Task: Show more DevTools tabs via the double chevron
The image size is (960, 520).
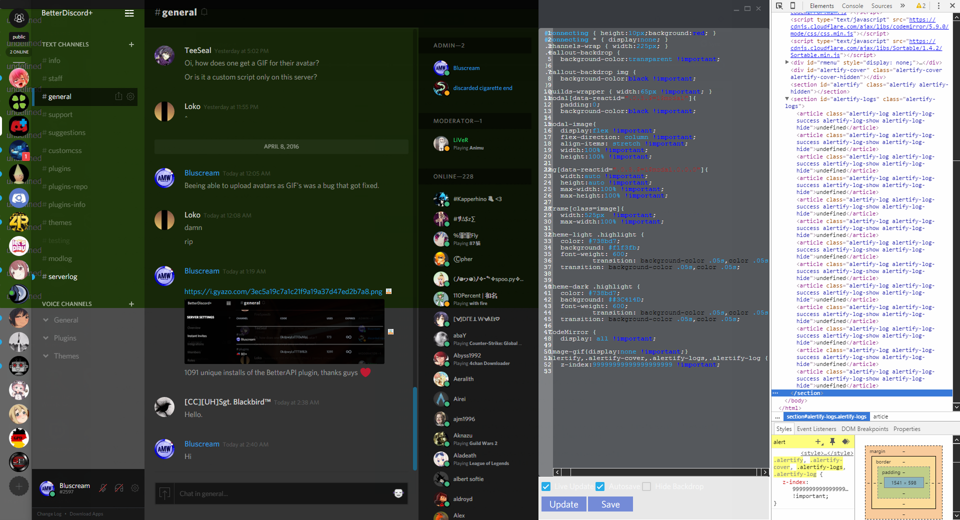Action: (x=902, y=6)
